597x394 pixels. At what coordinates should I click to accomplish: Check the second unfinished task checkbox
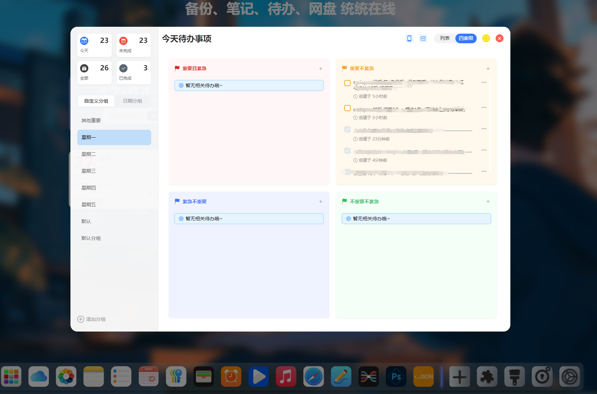click(x=347, y=108)
